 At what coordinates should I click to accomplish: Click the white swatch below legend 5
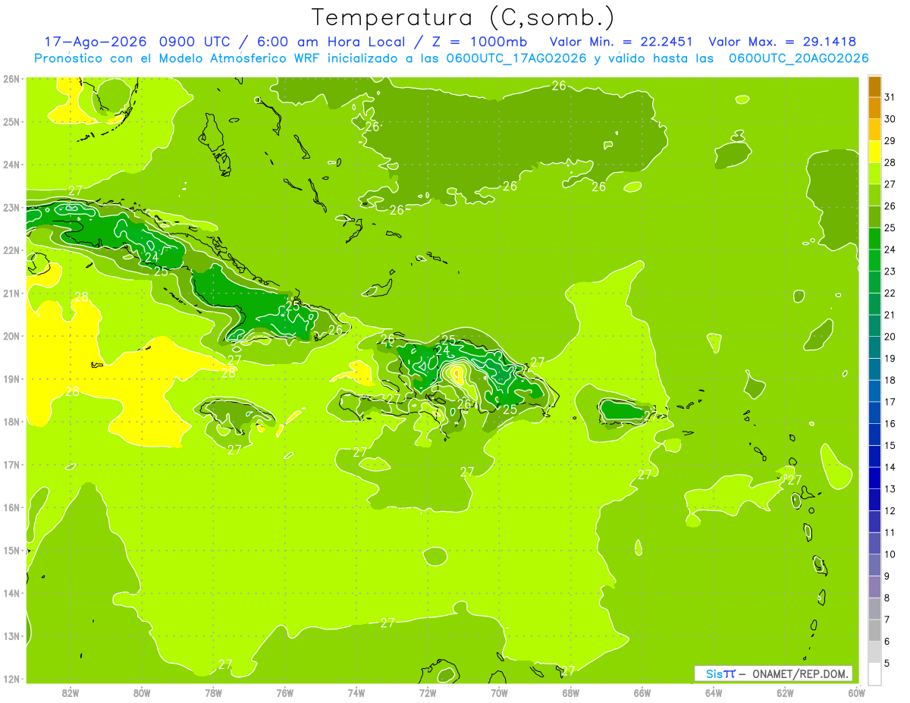[x=874, y=673]
